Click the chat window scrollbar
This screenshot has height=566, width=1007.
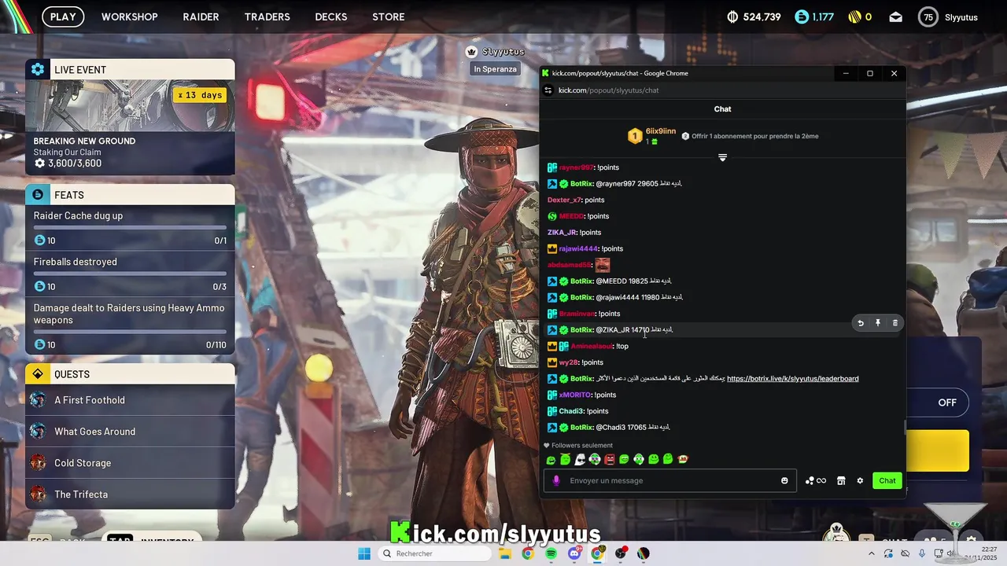904,429
